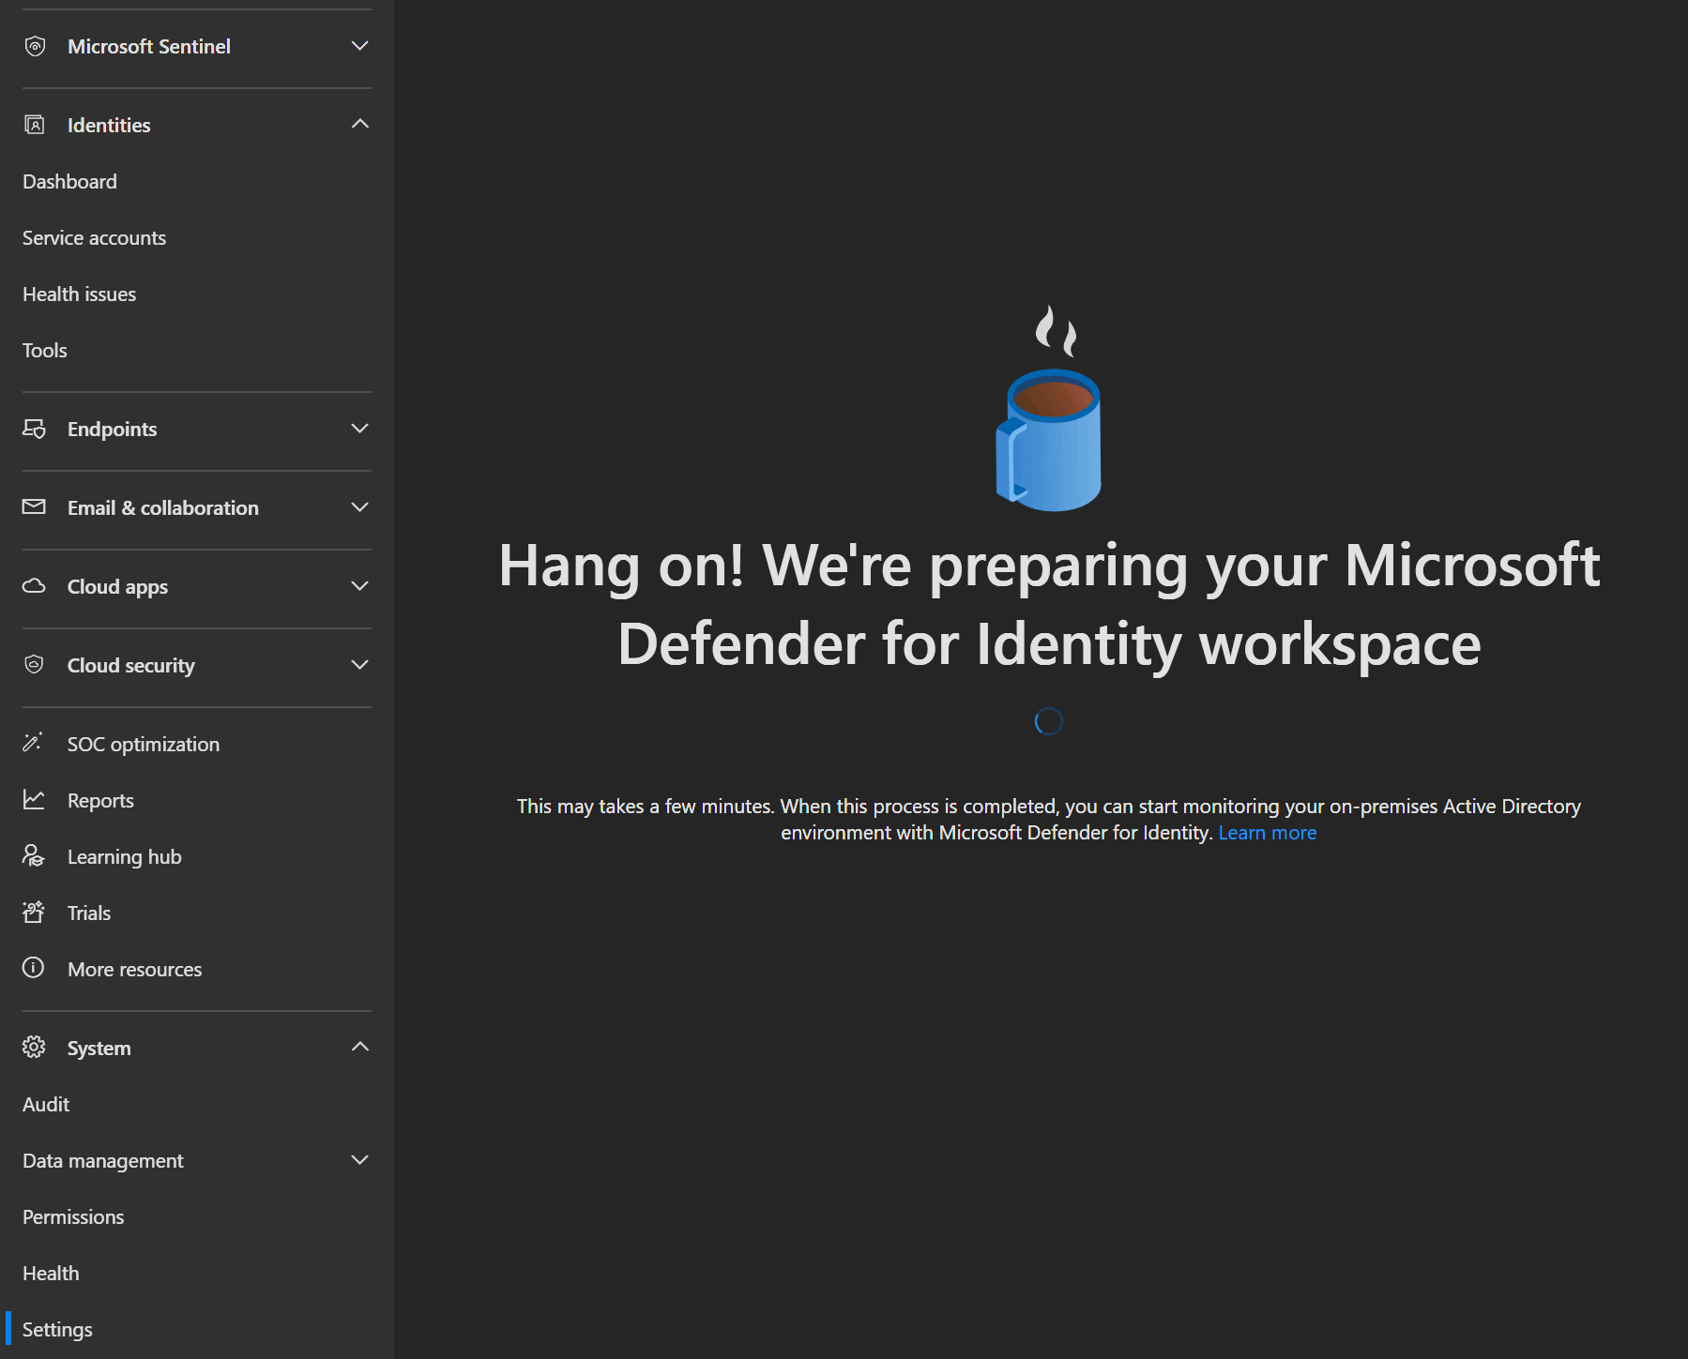Click the Email & collaboration envelope icon
Screen dimensions: 1688x1359
tap(35, 507)
